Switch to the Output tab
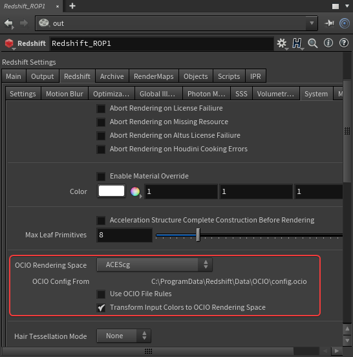The width and height of the screenshot is (353, 357). tap(42, 76)
